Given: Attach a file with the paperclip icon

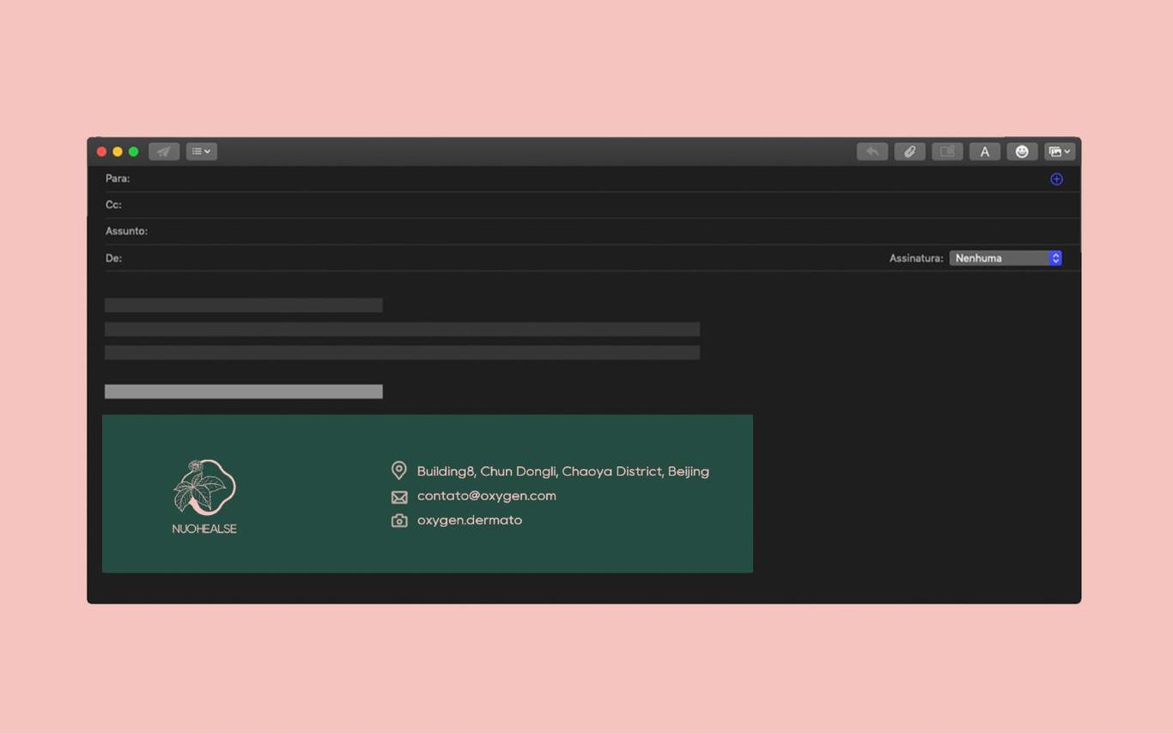Looking at the screenshot, I should [909, 152].
